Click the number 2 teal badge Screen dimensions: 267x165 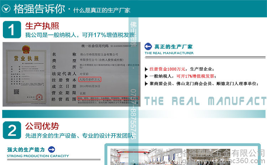tap(12, 130)
